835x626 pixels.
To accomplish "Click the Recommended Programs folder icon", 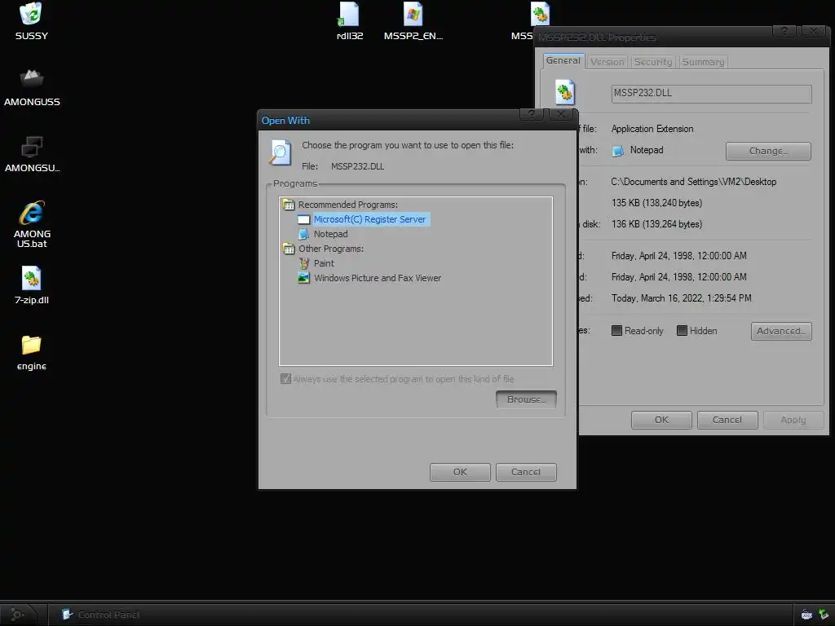I will pyautogui.click(x=289, y=205).
